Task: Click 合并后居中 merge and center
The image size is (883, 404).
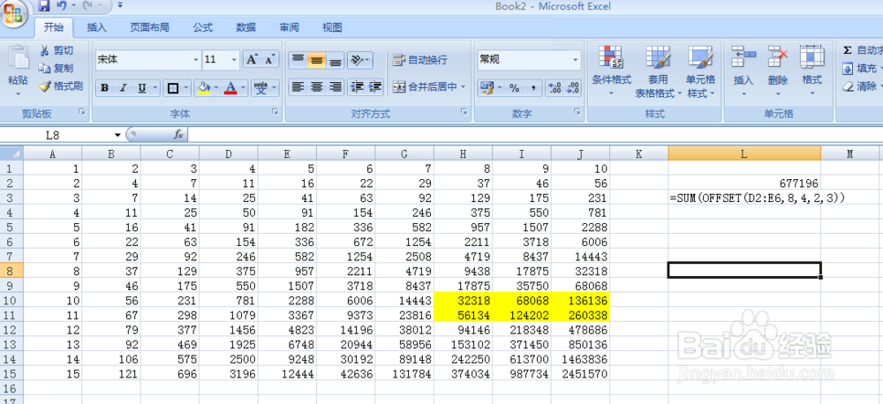Action: [x=425, y=86]
